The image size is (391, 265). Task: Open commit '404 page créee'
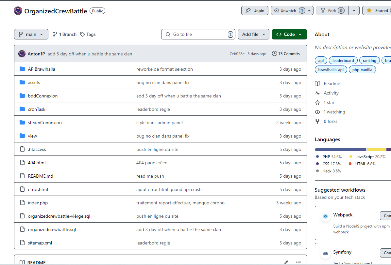[x=152, y=163]
